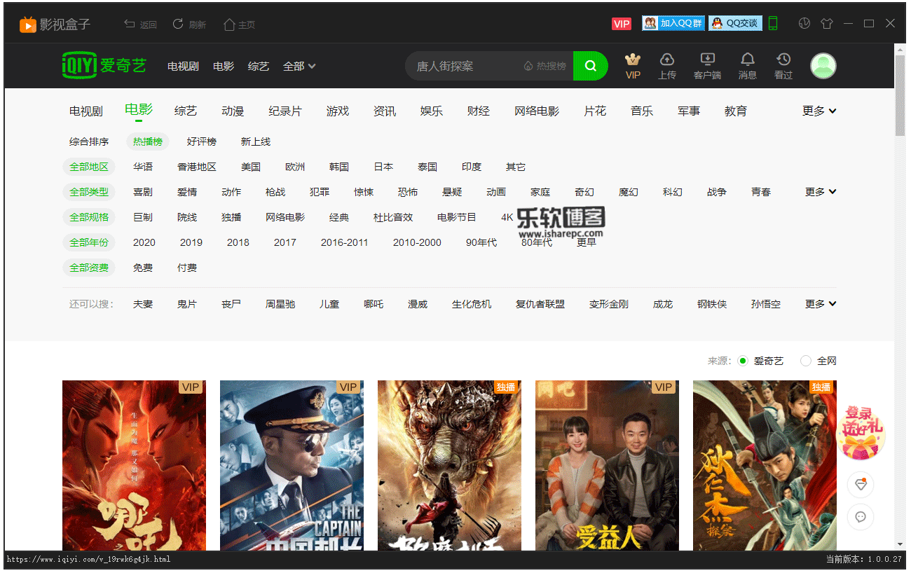
Task: Open the 网络电影 channel tab
Action: point(537,111)
